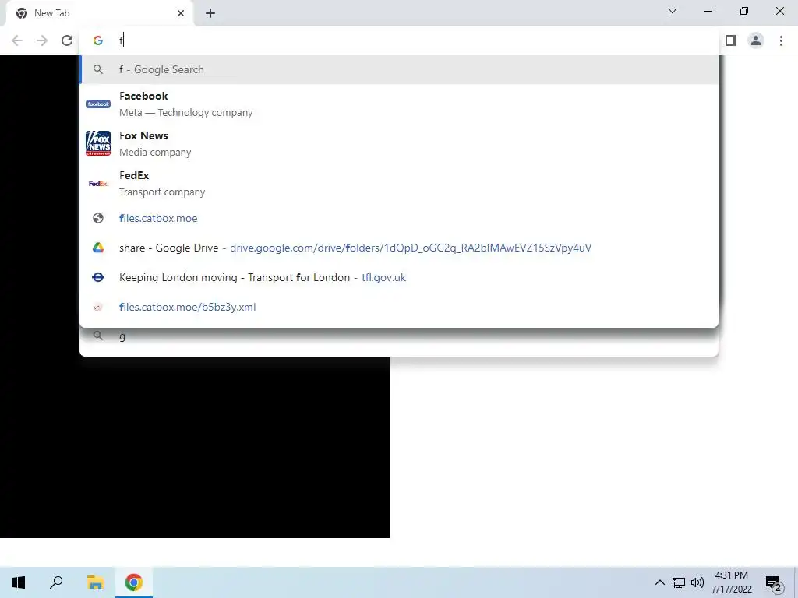Viewport: 798px width, 598px height.
Task: Click the Fox News logo thumbnail
Action: [98, 143]
